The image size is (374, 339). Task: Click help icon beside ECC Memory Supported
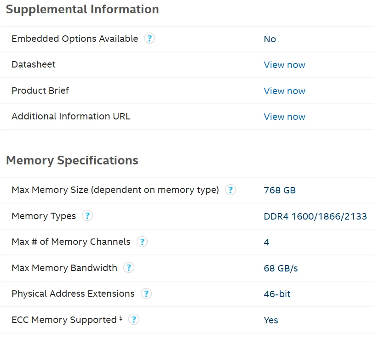(134, 320)
